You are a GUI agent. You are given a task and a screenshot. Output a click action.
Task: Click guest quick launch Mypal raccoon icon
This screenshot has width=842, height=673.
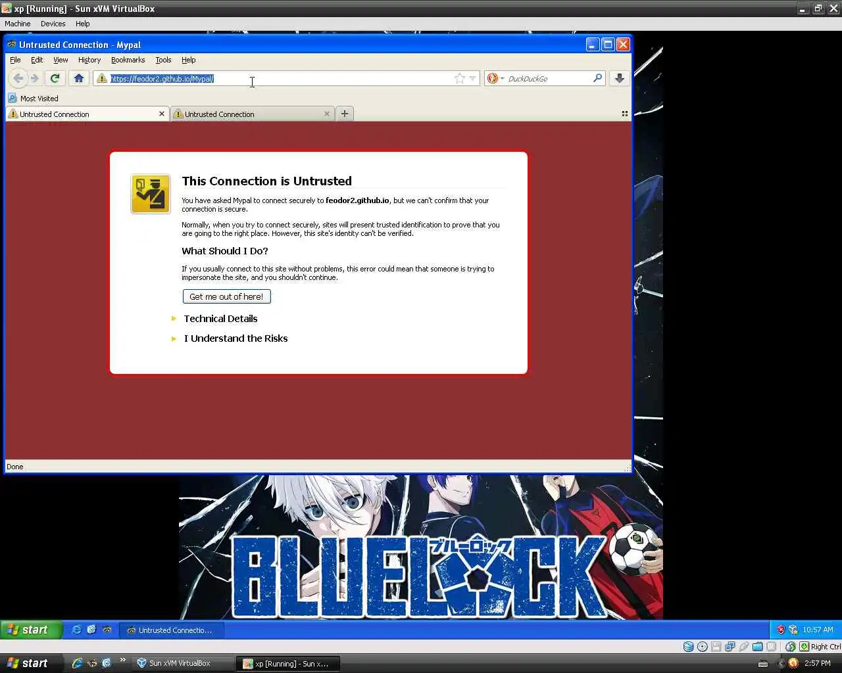[x=107, y=630]
